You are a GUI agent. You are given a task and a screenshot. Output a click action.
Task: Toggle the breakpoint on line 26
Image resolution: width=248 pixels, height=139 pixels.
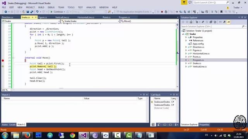pos(3,61)
